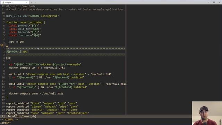Screen dimensions: 222x125
Task: Click the report_outdated "flask" call line
Action: tap(42, 103)
